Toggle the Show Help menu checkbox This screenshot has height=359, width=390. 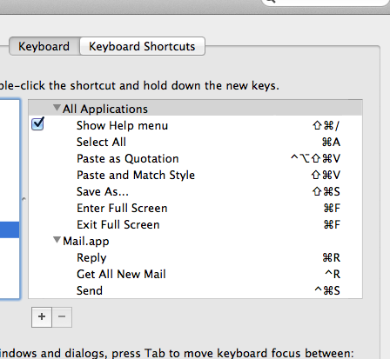point(37,124)
